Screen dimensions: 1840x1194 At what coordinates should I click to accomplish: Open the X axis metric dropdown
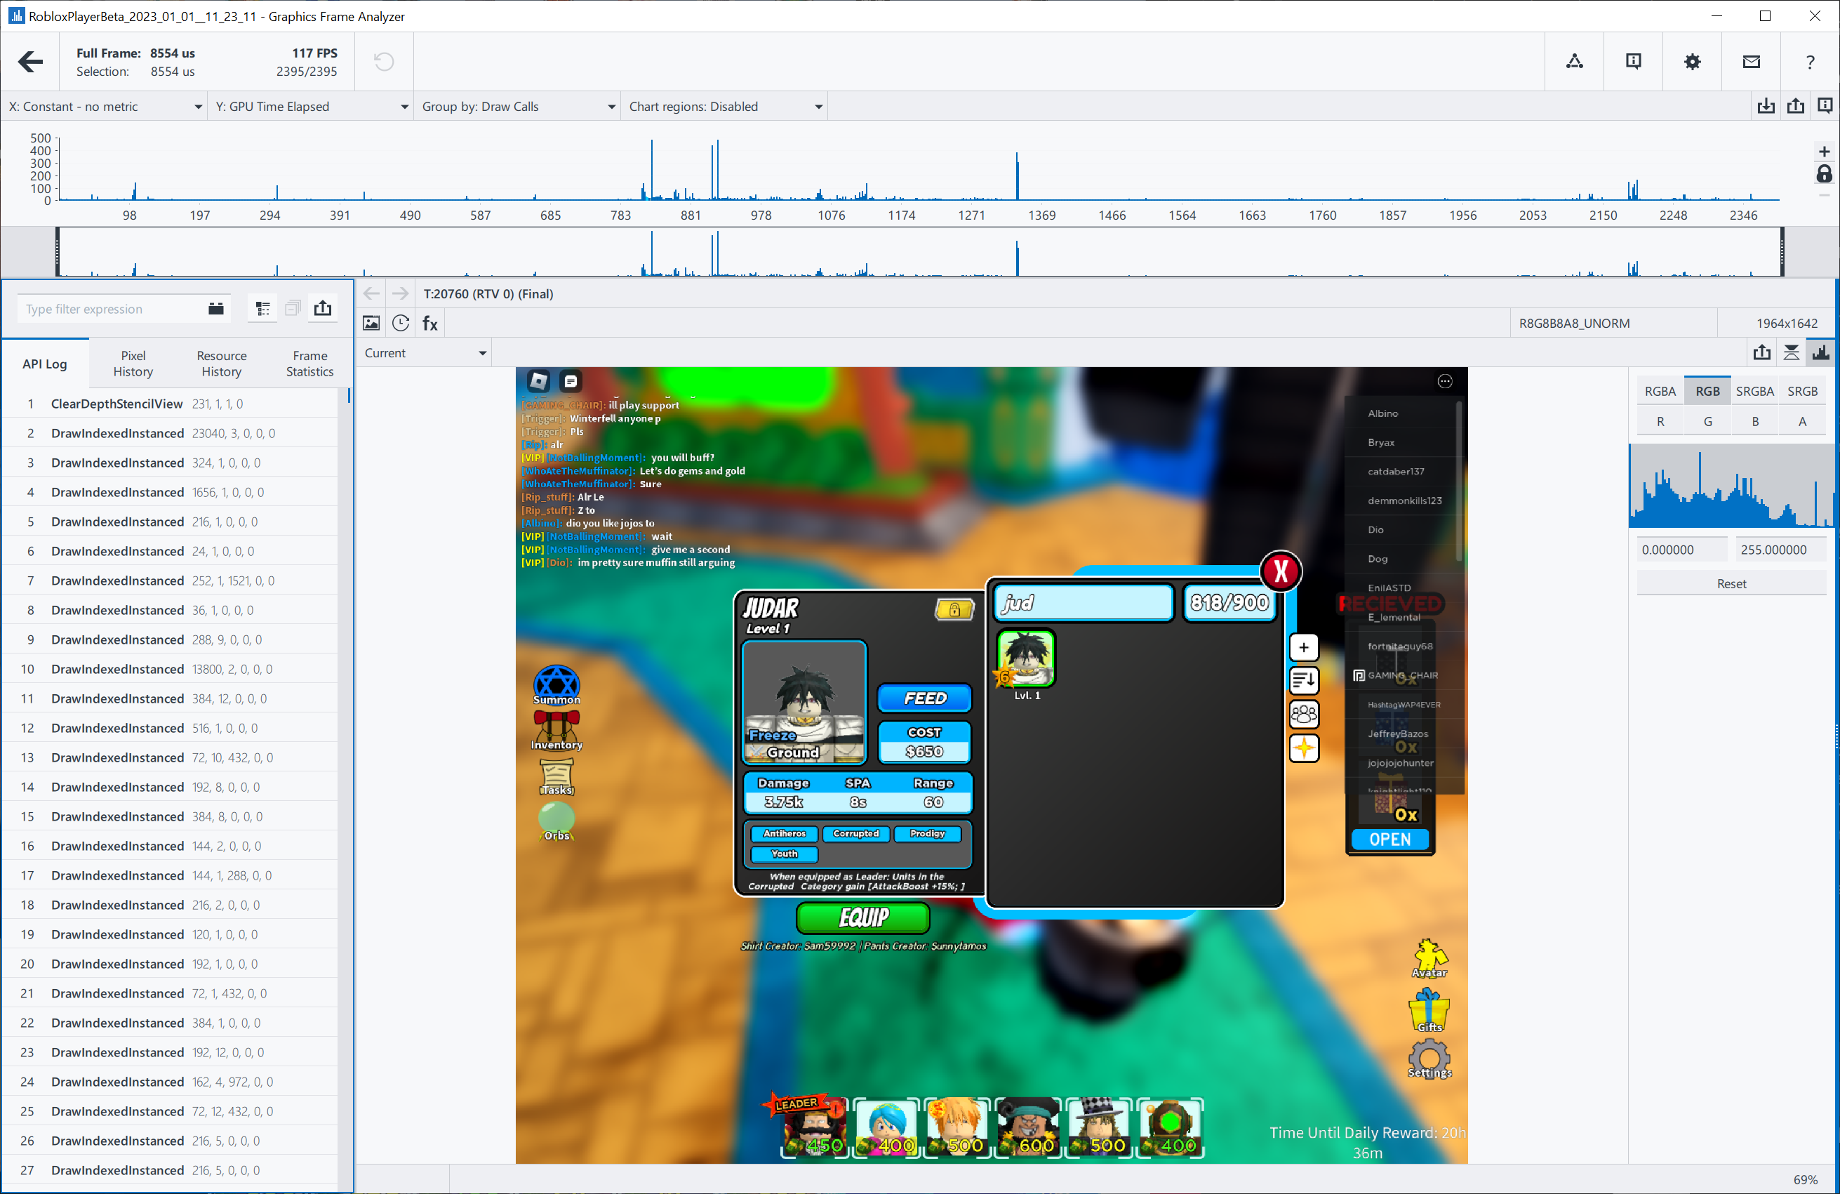[105, 107]
